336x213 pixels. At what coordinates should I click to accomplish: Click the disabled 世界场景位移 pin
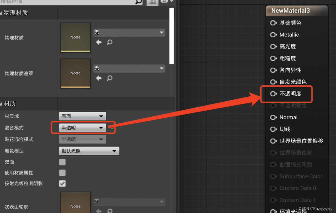[274, 153]
